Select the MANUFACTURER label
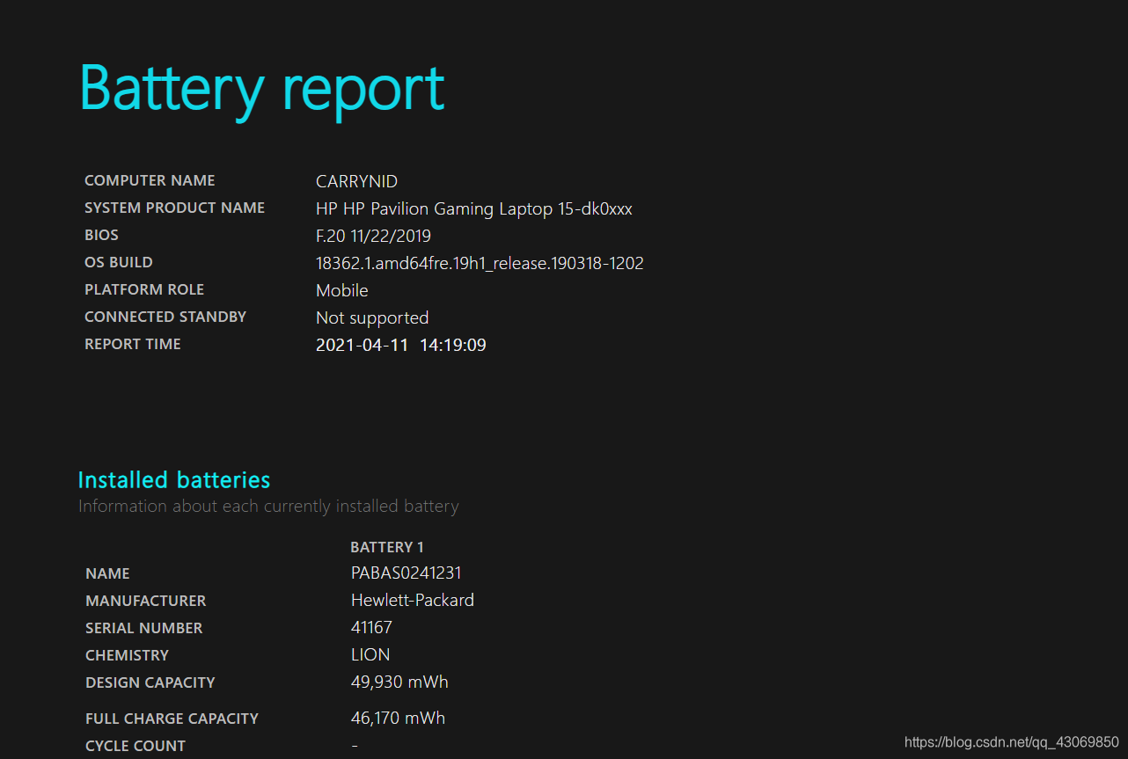The image size is (1128, 759). (x=146, y=601)
